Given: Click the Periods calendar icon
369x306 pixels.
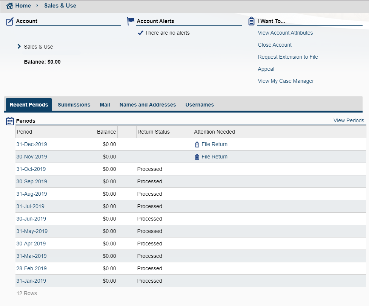Looking at the screenshot, I should 10,121.
